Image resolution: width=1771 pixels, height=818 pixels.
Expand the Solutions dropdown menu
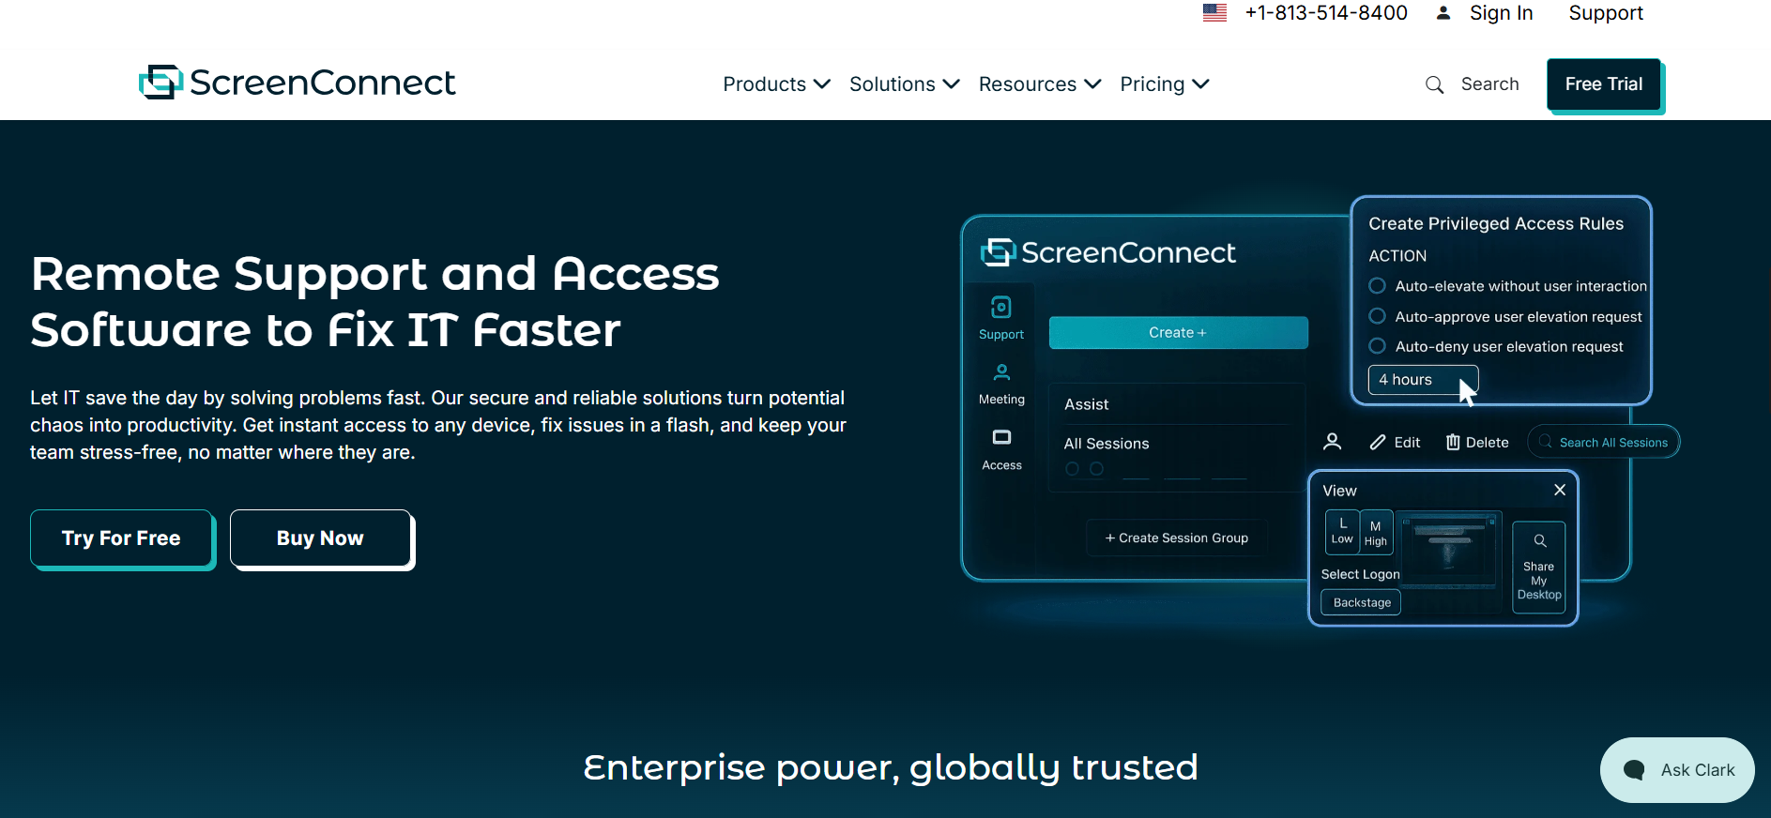pyautogui.click(x=904, y=84)
